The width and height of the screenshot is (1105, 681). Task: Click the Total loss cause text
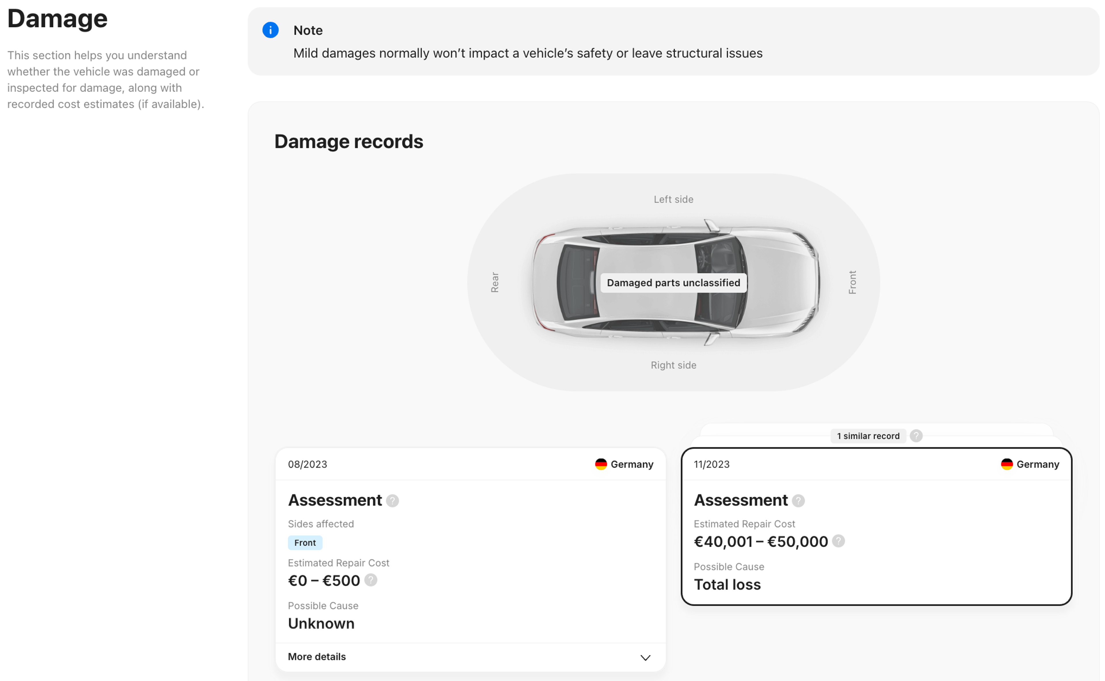[x=727, y=585]
